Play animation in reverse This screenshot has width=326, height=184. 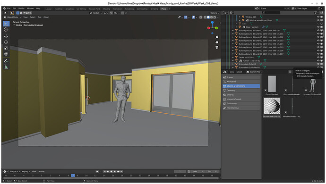[x=111, y=172]
